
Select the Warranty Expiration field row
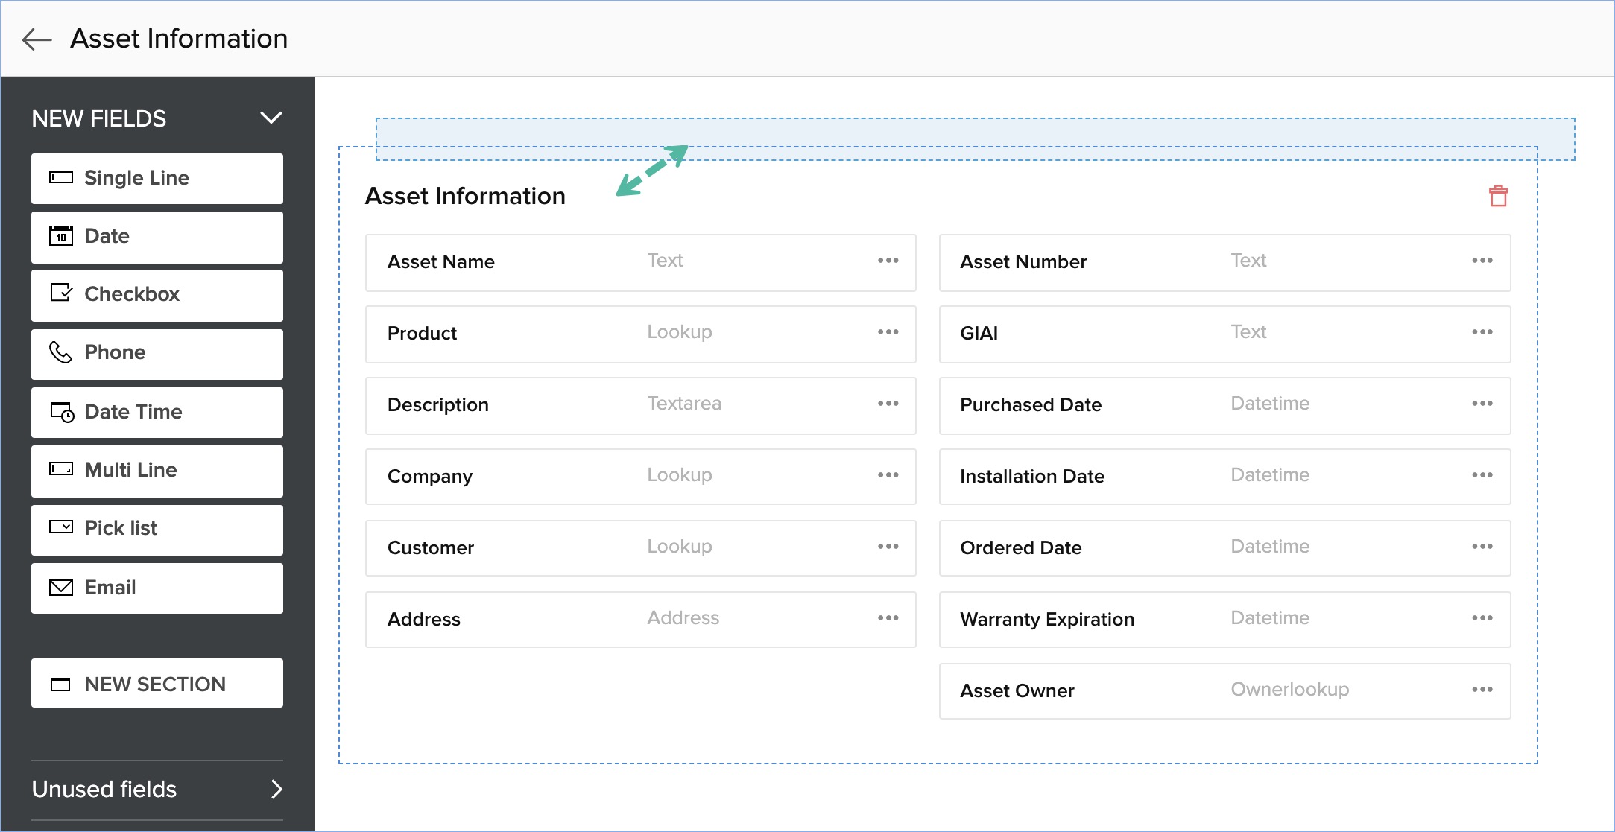click(x=1046, y=619)
